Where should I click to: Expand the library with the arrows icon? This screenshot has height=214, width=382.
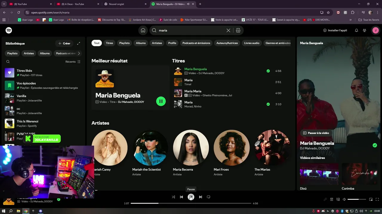(x=78, y=43)
